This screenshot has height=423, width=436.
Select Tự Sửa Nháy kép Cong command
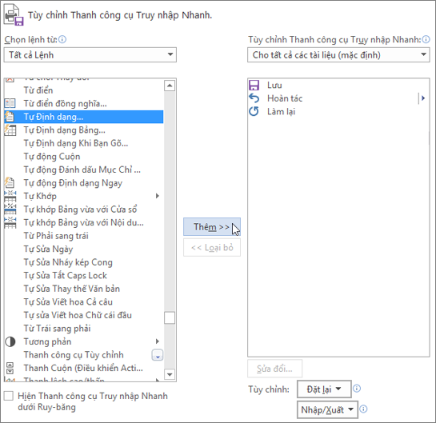pos(84,262)
